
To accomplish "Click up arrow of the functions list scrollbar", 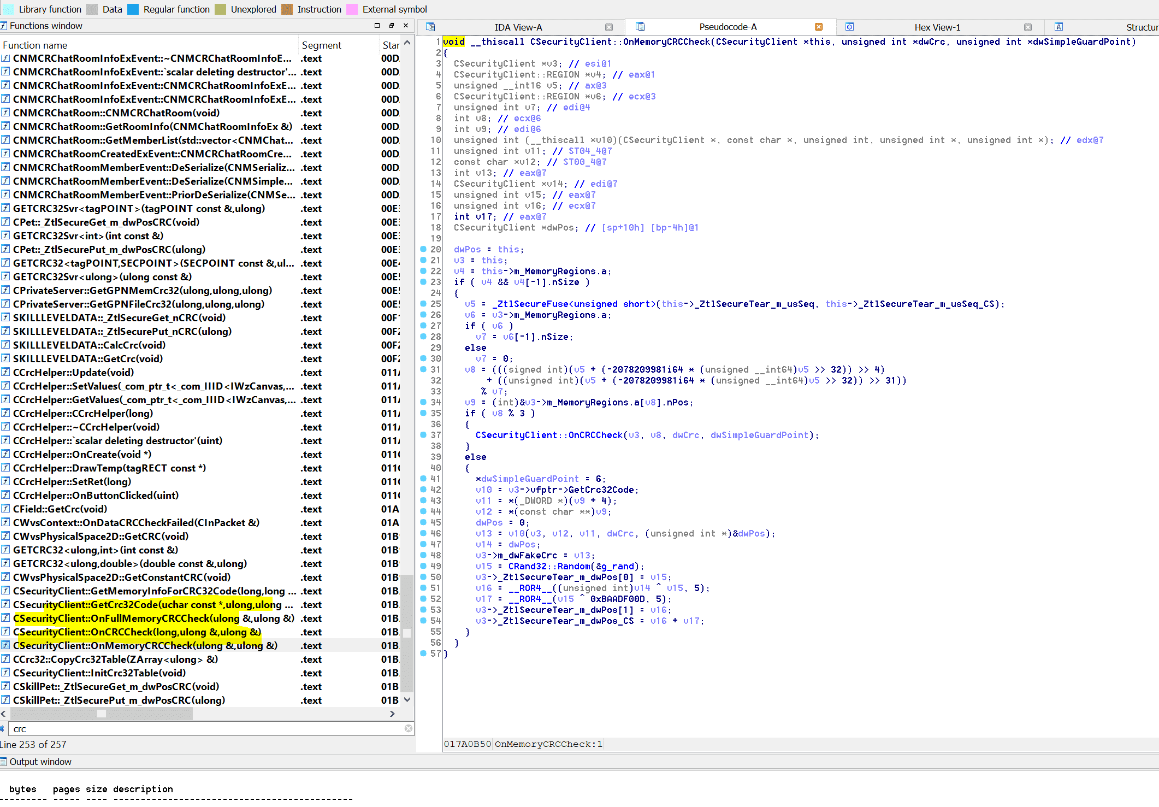I will [407, 43].
